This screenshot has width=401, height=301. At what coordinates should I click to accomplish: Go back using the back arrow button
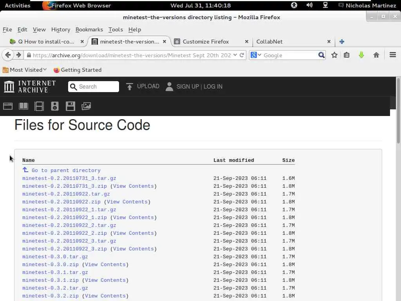coord(8,55)
